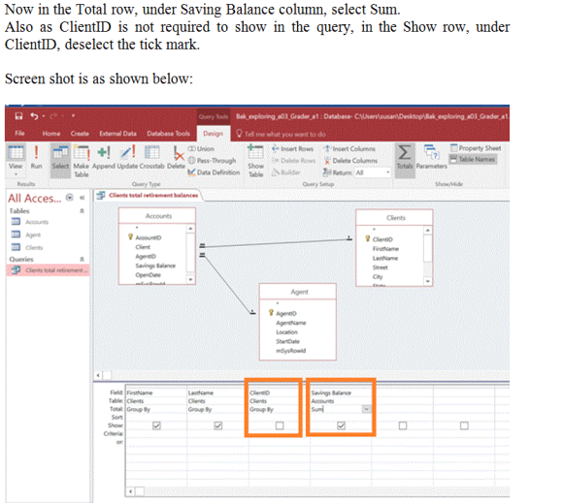The height and width of the screenshot is (503, 563).
Task: Click the left arrow of the design grid's bottom scrollbar
Action: tap(130, 491)
